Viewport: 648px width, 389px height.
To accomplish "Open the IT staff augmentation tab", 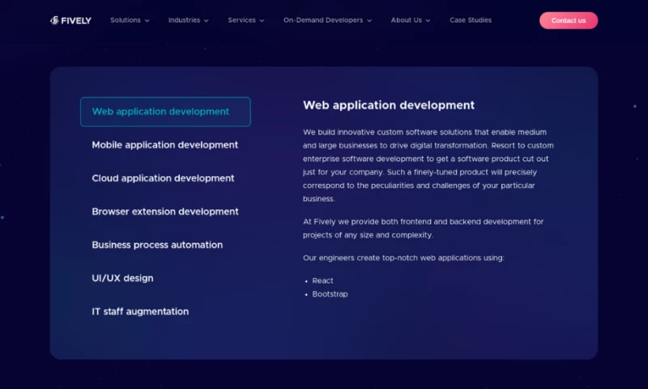I will click(140, 311).
